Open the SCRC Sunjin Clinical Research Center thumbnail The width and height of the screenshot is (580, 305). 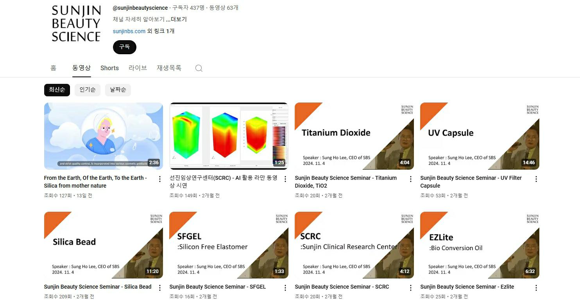pos(354,245)
